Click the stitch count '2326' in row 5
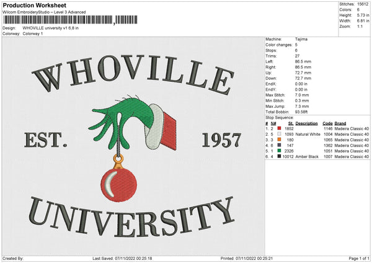The width and height of the screenshot is (372, 263). [x=289, y=151]
